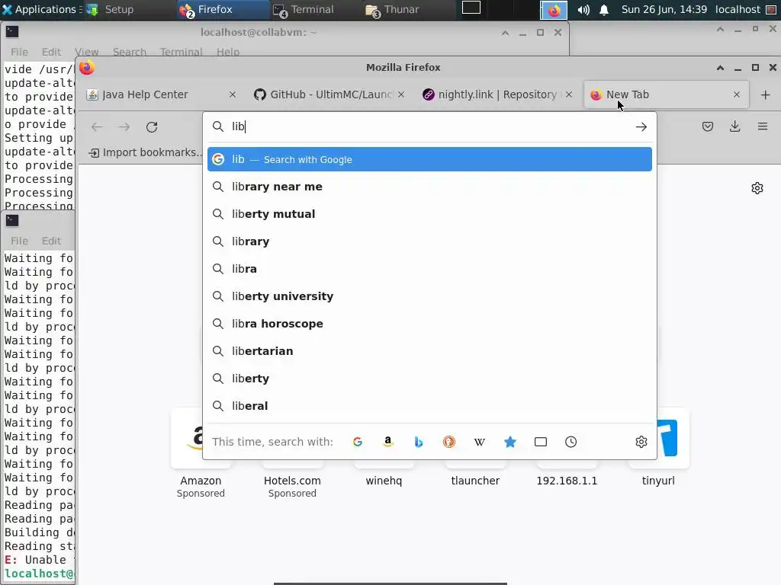This screenshot has height=585, width=781.
Task: Choose suggestion 'libra horoscope'
Action: click(429, 323)
